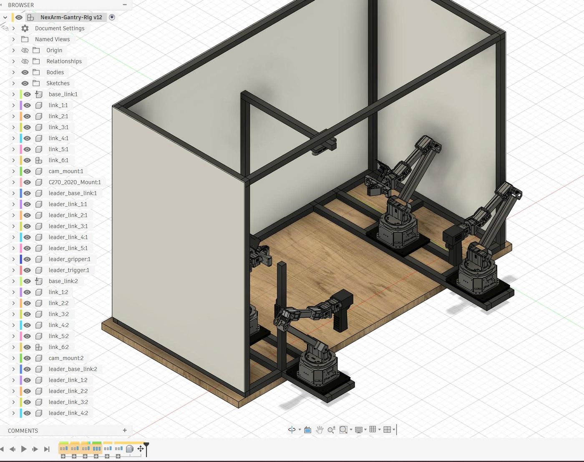Select leader_base_link:1 tree item
Screen dimensions: 584x462
click(x=73, y=193)
